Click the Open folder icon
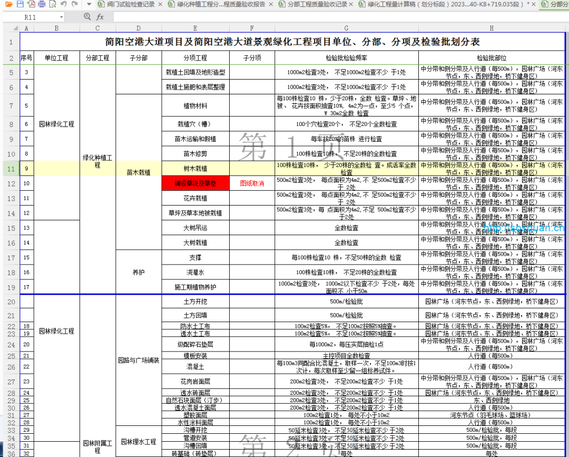Screen dimensions: 569x457 9,4
